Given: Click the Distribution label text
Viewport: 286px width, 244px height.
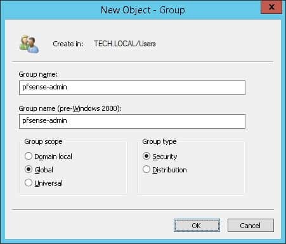Looking at the screenshot, I should (169, 170).
